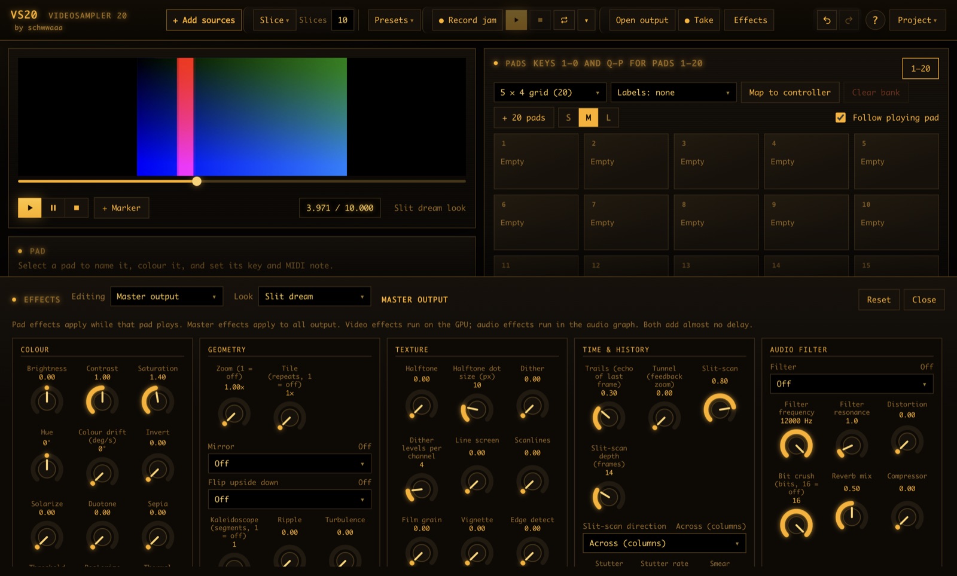
Task: Open the Slice dropdown menu
Action: (x=275, y=20)
